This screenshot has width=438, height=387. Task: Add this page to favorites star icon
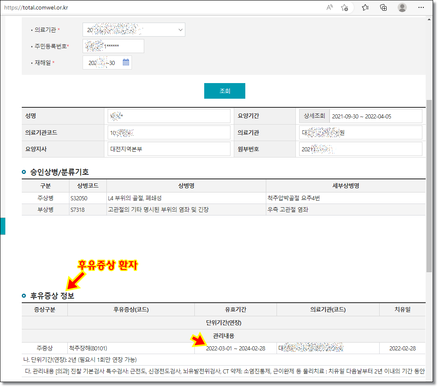pos(344,7)
